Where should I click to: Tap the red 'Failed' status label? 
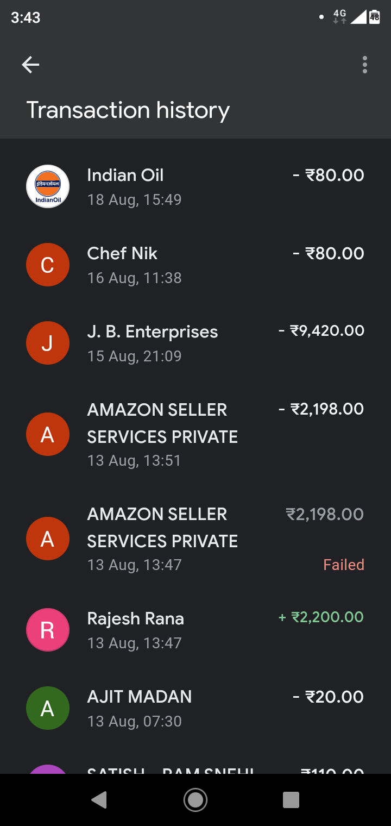(x=343, y=565)
